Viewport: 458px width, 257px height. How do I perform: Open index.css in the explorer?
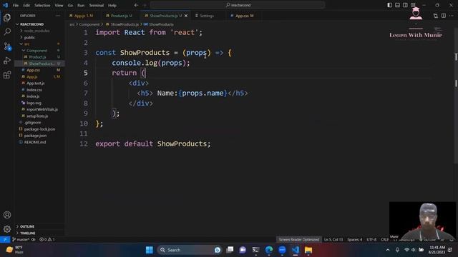(34, 90)
